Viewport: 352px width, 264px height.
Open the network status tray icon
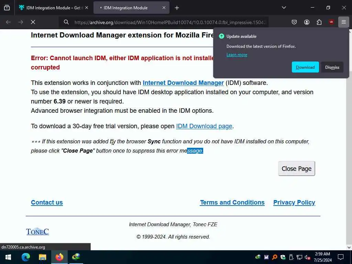(299, 257)
